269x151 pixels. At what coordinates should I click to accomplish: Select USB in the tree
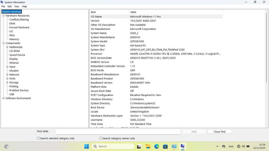(12, 94)
